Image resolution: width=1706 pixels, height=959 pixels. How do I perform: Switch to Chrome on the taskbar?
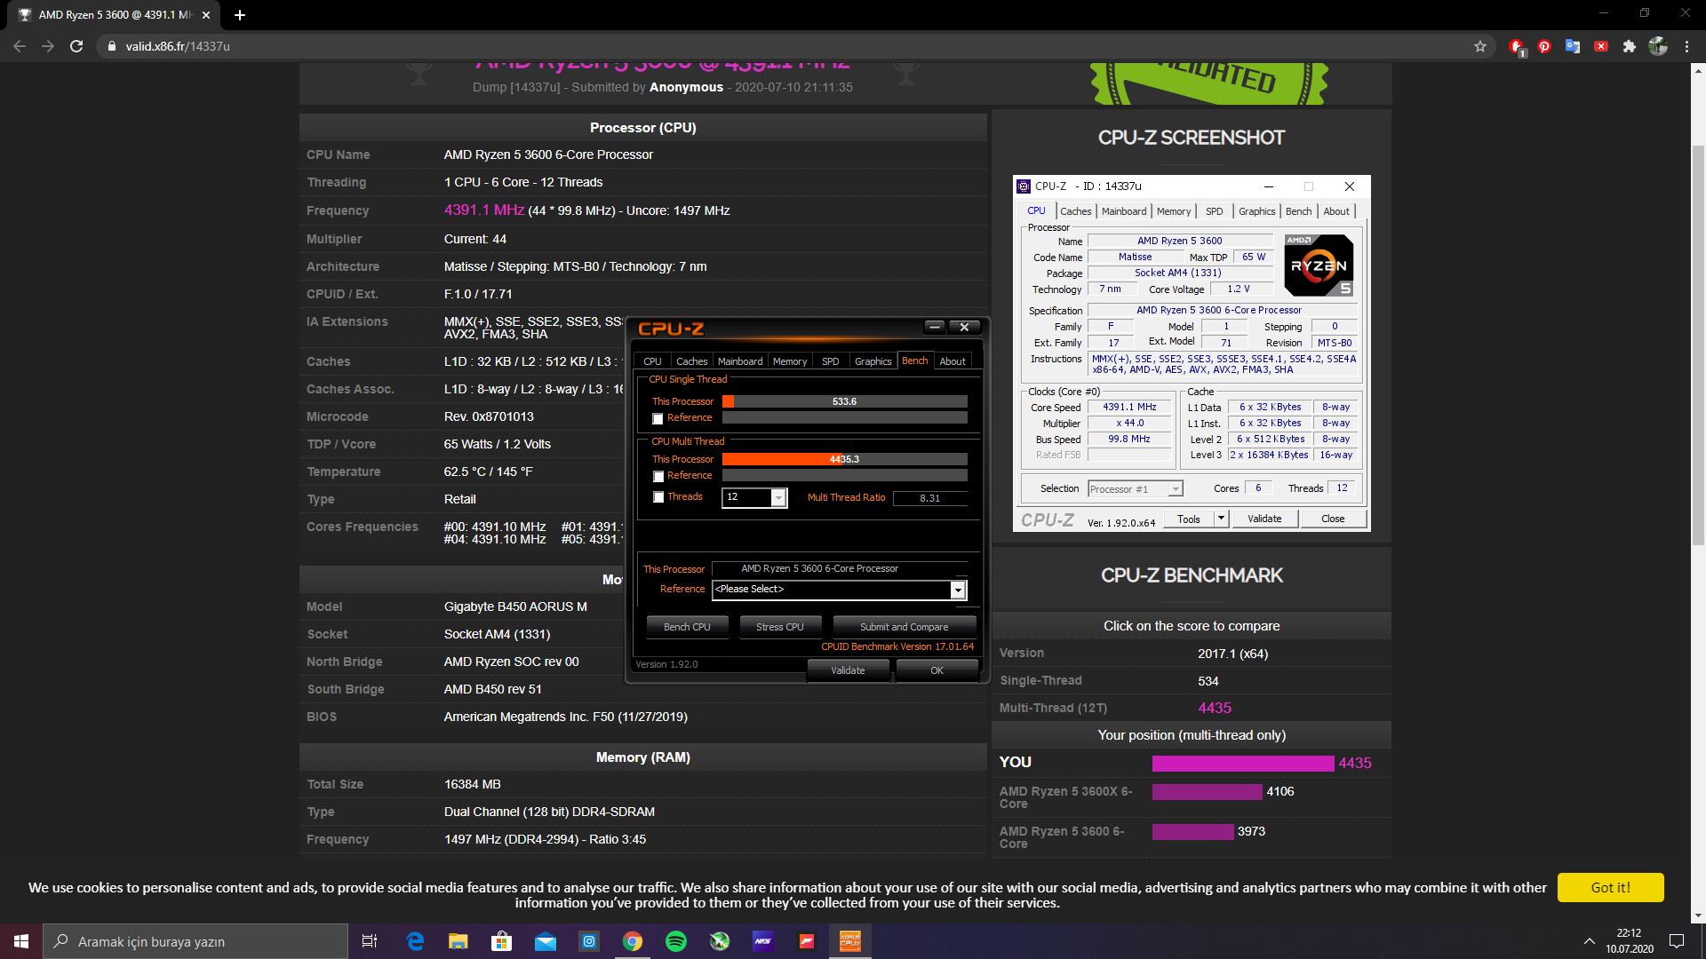tap(633, 941)
